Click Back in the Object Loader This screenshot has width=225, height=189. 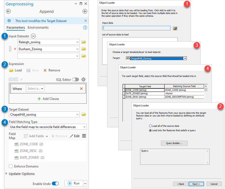point(181,184)
